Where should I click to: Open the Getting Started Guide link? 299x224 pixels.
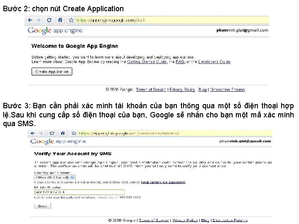click(147, 62)
